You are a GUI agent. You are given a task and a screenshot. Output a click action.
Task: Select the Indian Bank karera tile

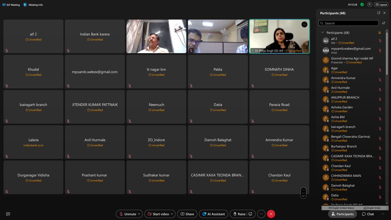[95, 37]
